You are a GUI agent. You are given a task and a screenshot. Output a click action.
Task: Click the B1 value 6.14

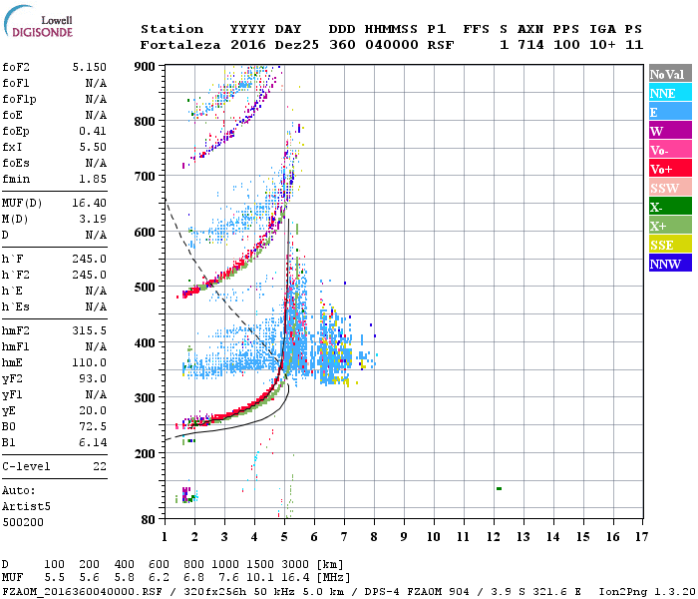pos(93,442)
